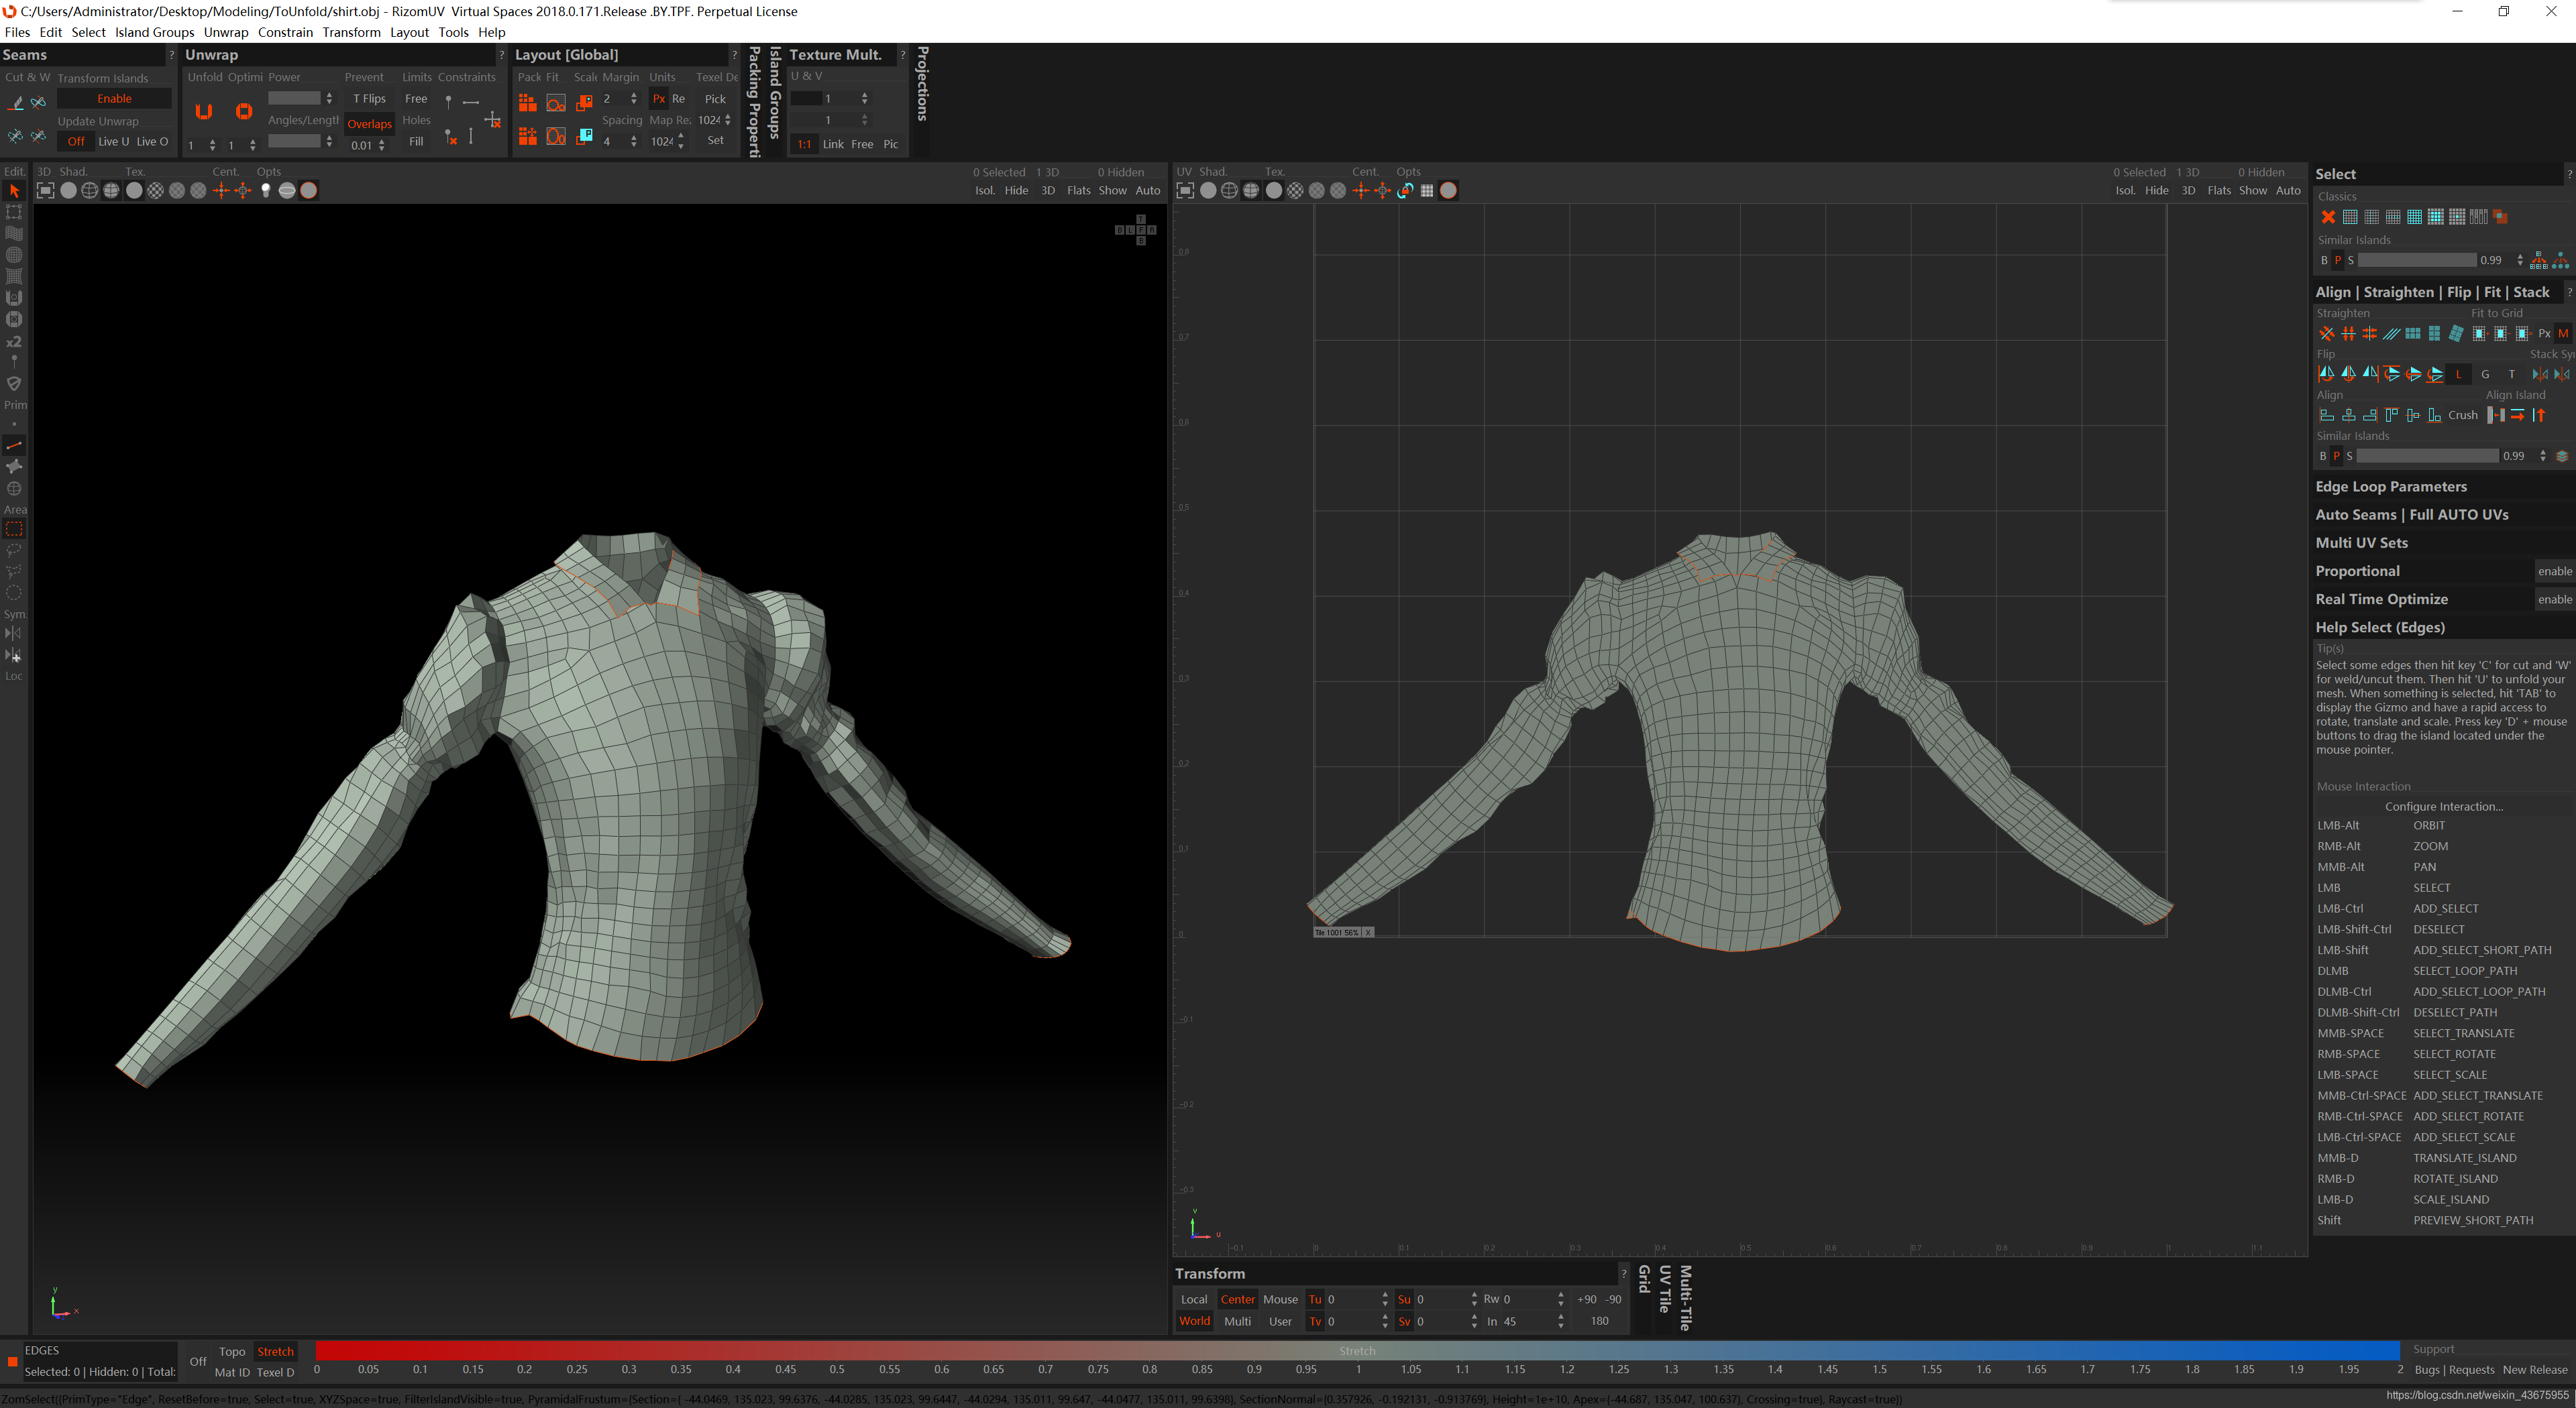Click the Optimize icon in Unwrap panel
Viewport: 2576px width, 1408px height.
click(x=244, y=112)
